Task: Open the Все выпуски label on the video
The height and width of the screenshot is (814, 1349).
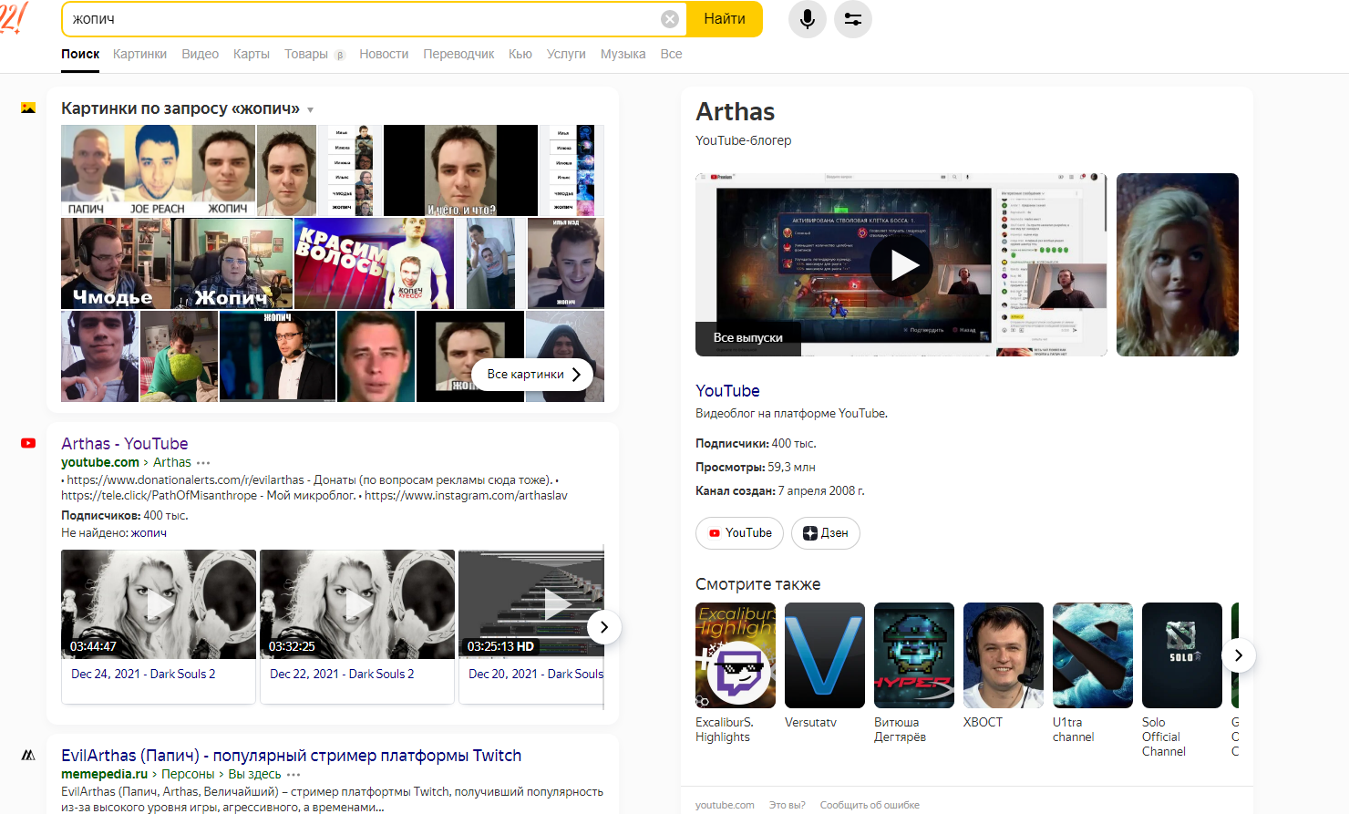Action: (x=748, y=337)
